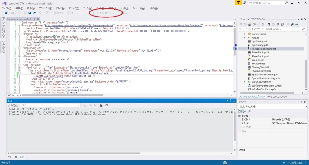Click the status bar notification icon
Image resolution: width=309 pixels, height=165 pixels.
pyautogui.click(x=225, y=163)
